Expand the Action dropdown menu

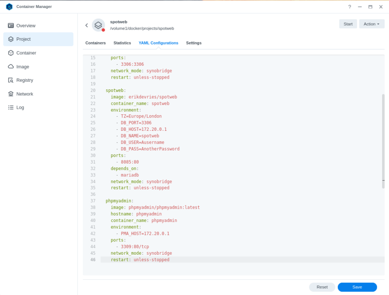(372, 24)
